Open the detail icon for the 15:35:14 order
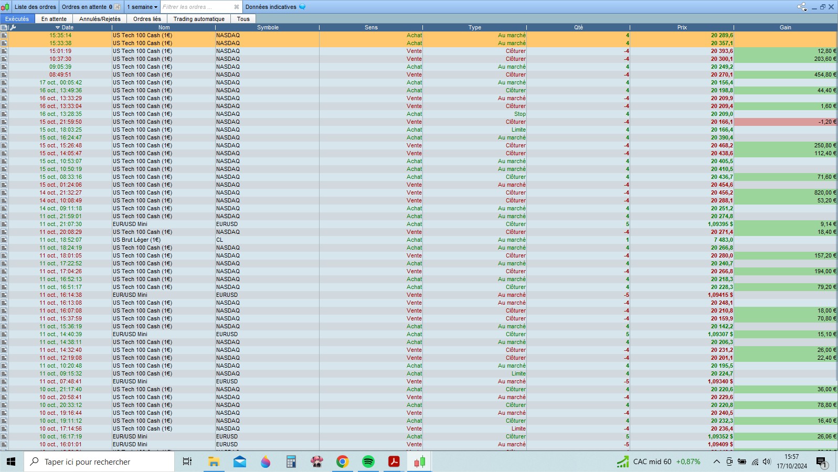Image resolution: width=838 pixels, height=472 pixels. tap(4, 35)
